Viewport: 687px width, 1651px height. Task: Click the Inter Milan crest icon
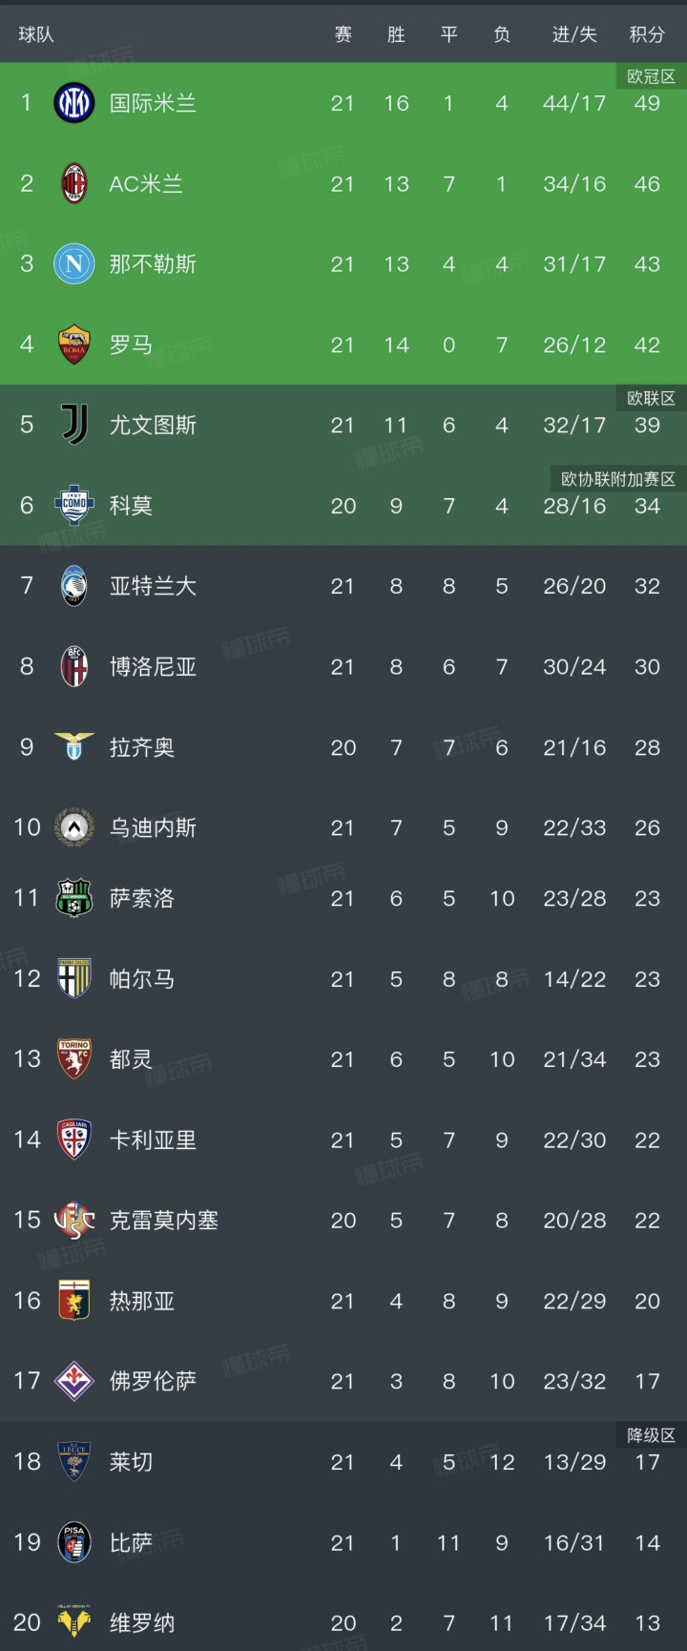coord(74,103)
